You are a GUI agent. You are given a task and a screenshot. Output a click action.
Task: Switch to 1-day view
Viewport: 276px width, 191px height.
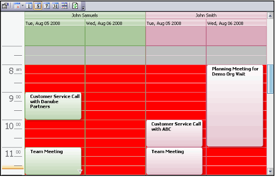point(29,6)
